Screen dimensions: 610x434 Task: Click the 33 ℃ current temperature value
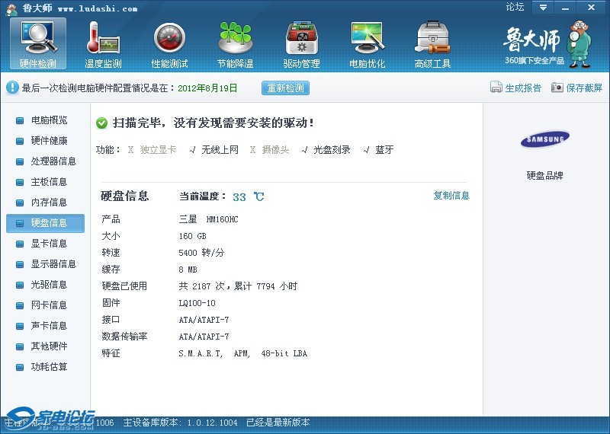click(x=249, y=197)
